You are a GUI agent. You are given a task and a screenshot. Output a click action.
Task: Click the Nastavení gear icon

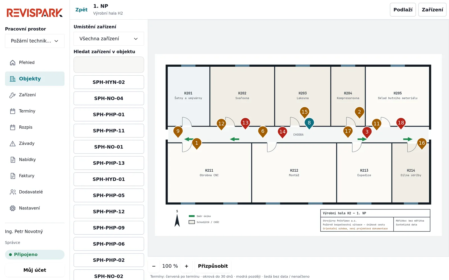[x=13, y=208]
